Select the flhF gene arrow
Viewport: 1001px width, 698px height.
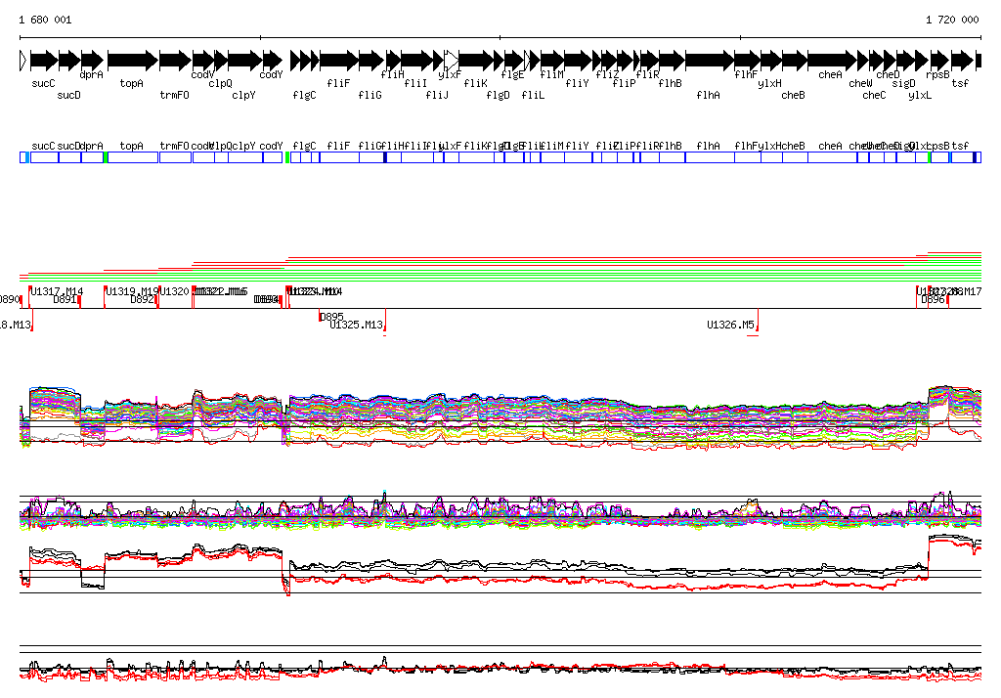[748, 61]
